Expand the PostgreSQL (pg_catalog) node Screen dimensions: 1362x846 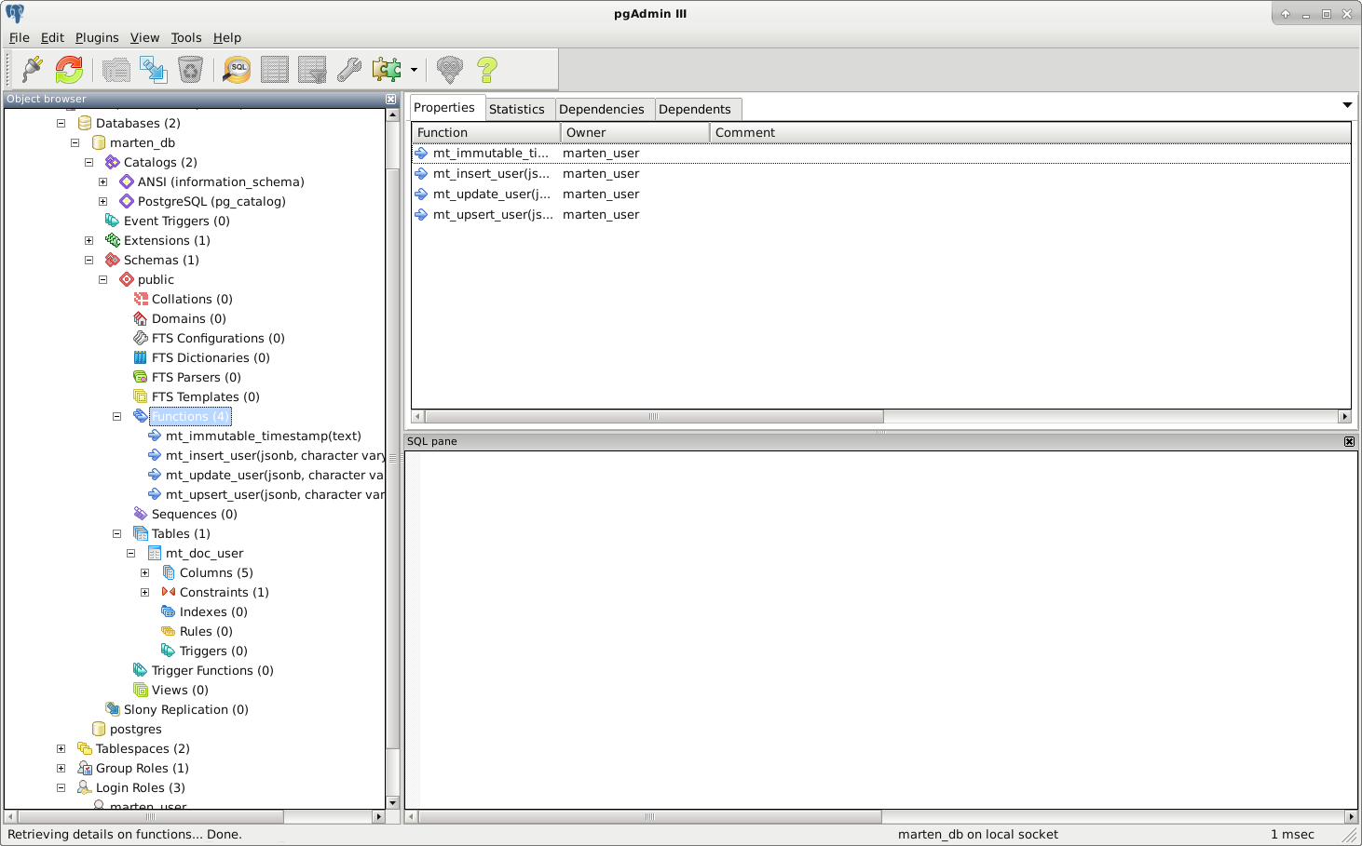103,201
